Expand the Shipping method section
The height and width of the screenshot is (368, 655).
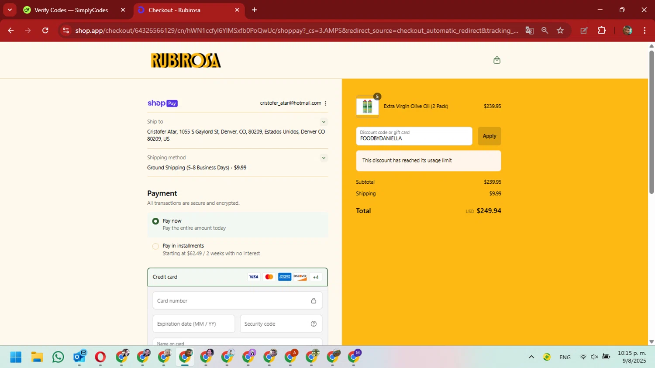324,158
